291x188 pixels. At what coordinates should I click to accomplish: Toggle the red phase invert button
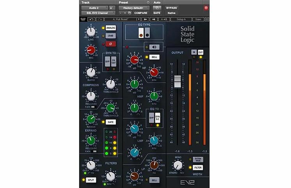click(111, 44)
